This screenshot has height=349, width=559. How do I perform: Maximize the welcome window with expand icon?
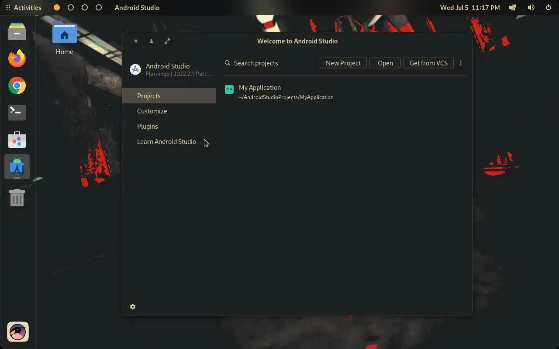click(167, 41)
